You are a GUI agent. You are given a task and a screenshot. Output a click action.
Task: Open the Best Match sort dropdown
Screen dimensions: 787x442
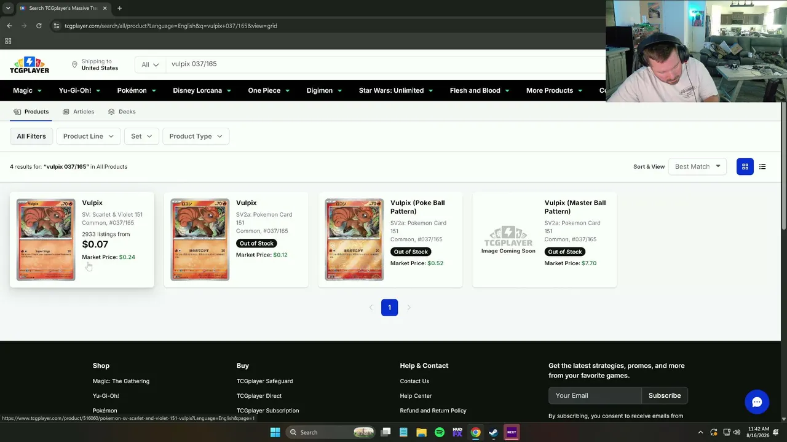697,166
